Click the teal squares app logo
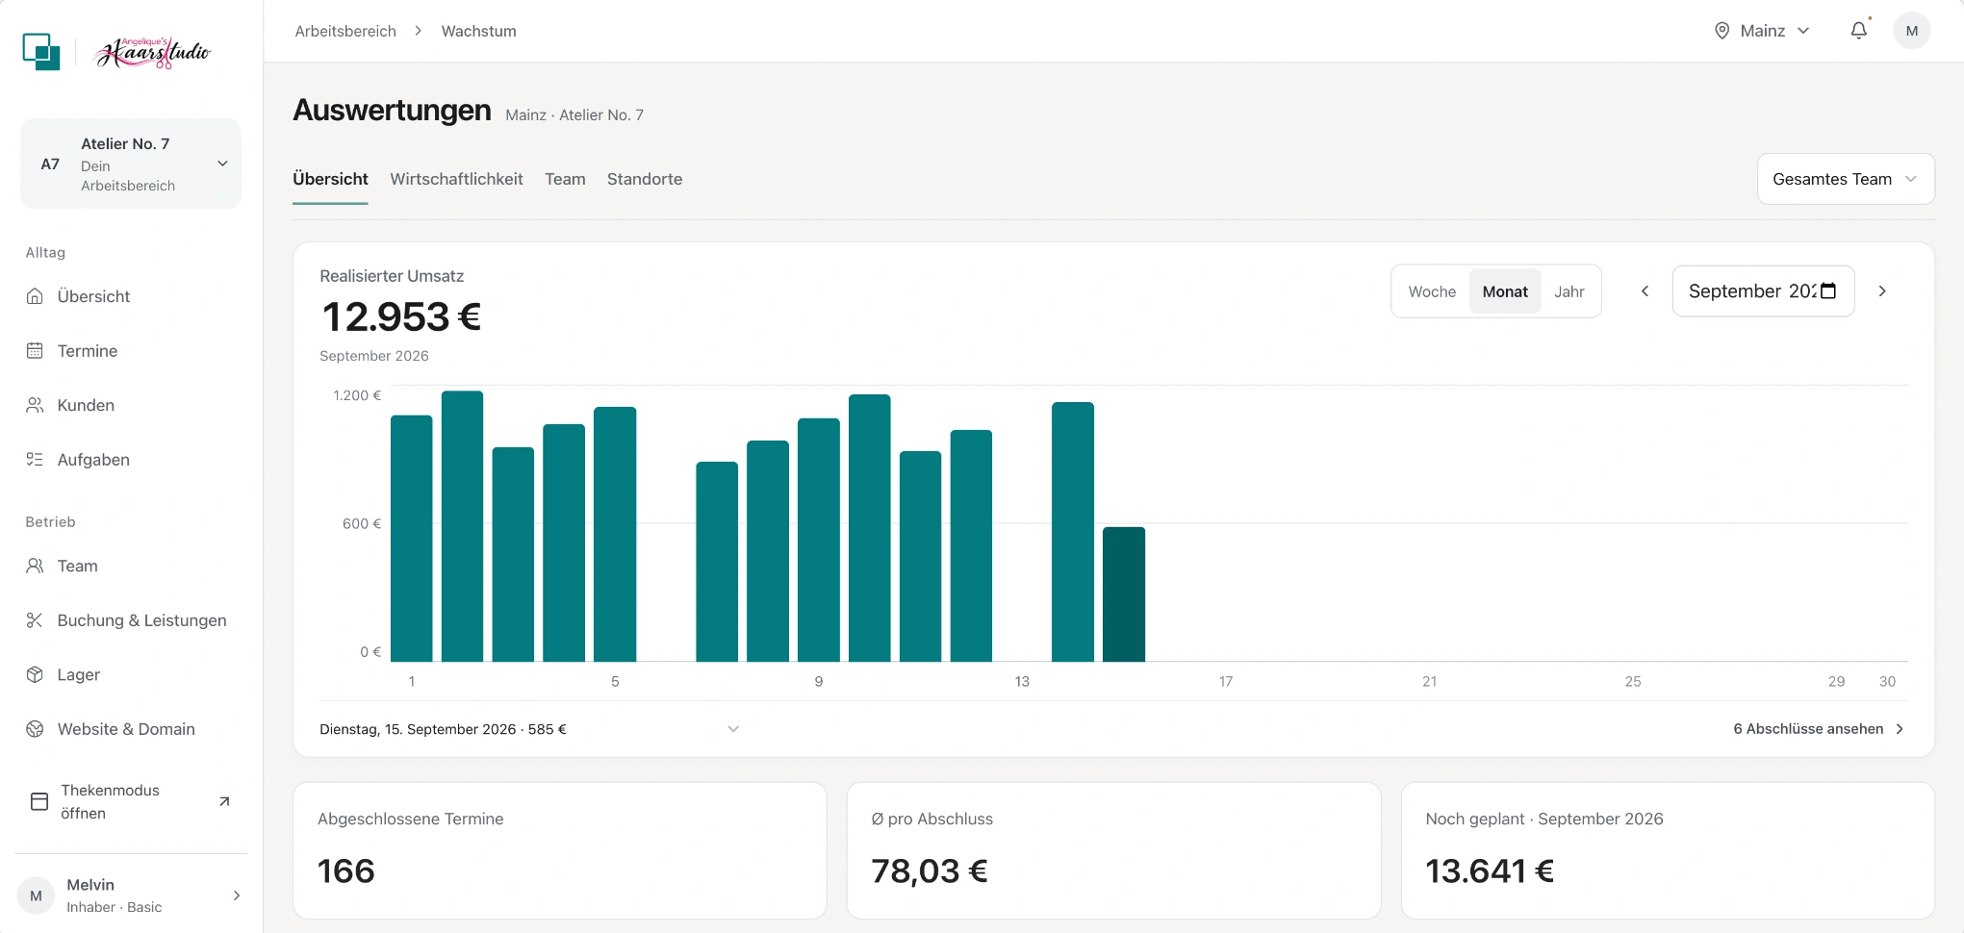The height and width of the screenshot is (933, 1964). (x=41, y=51)
